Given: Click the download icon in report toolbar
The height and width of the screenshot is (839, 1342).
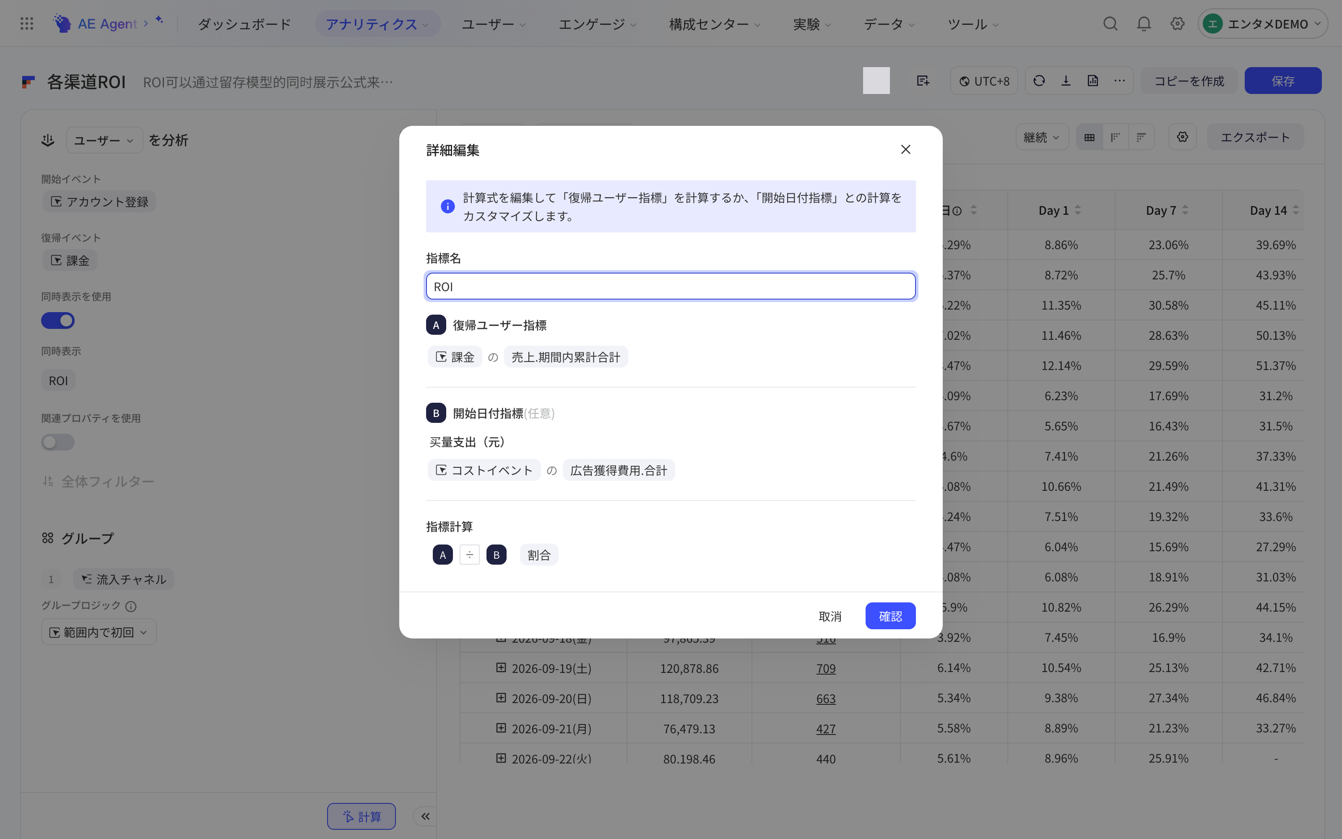Looking at the screenshot, I should 1066,81.
